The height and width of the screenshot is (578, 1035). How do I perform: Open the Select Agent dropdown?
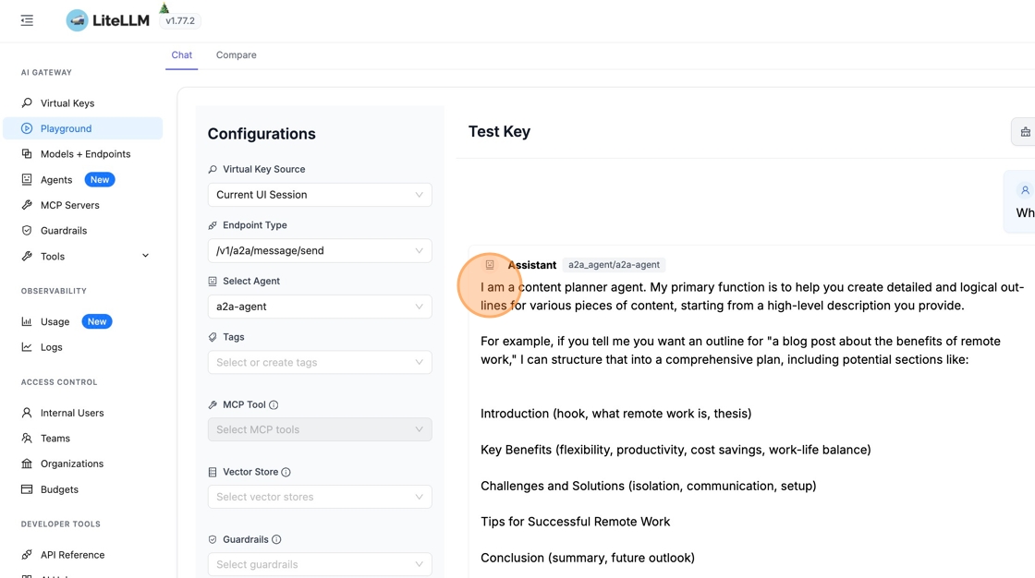(x=320, y=307)
